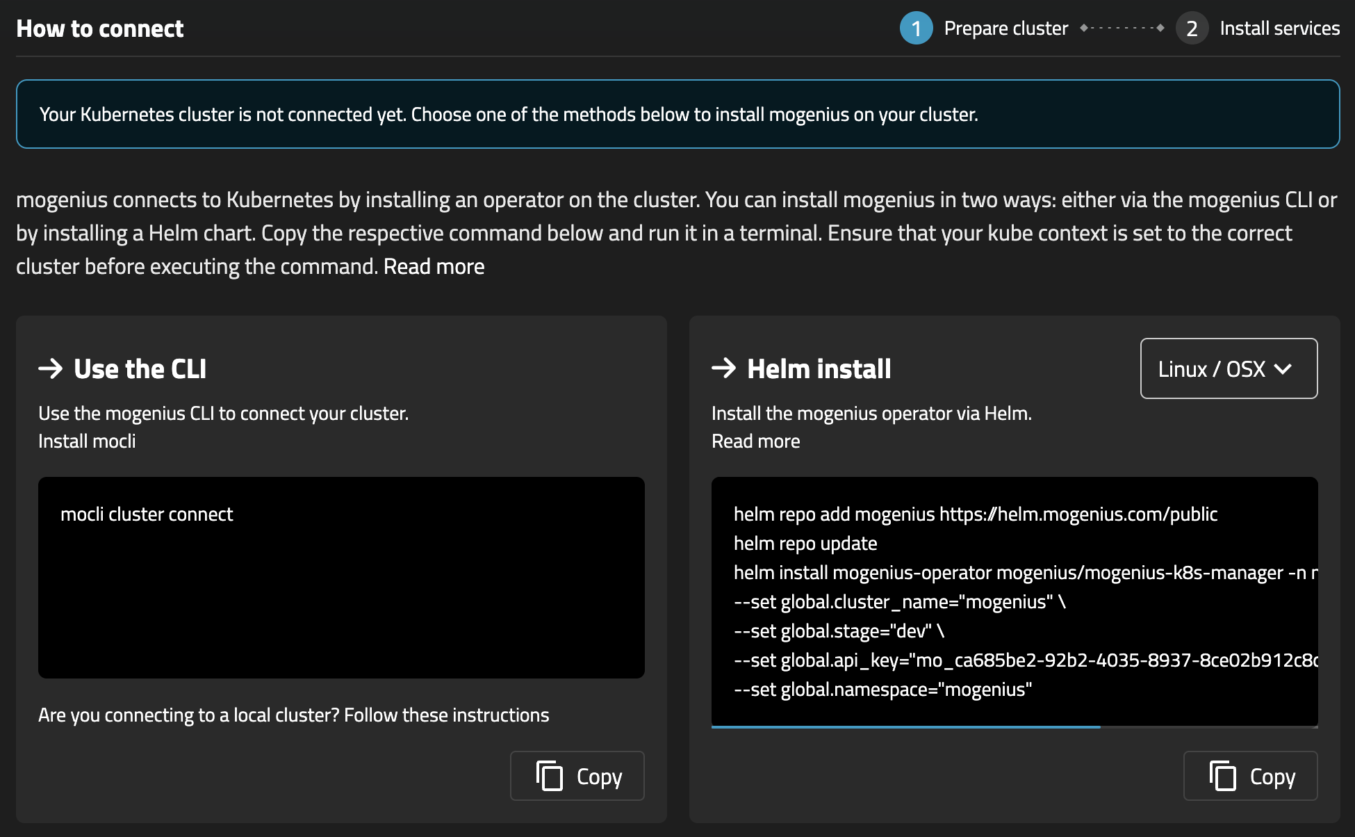This screenshot has height=837, width=1355.
Task: Open Read more under Install the mogenius operator
Action: 755,441
